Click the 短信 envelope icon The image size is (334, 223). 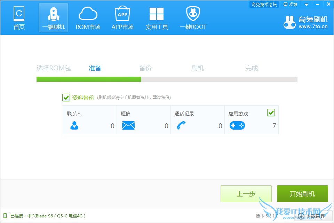(128, 125)
